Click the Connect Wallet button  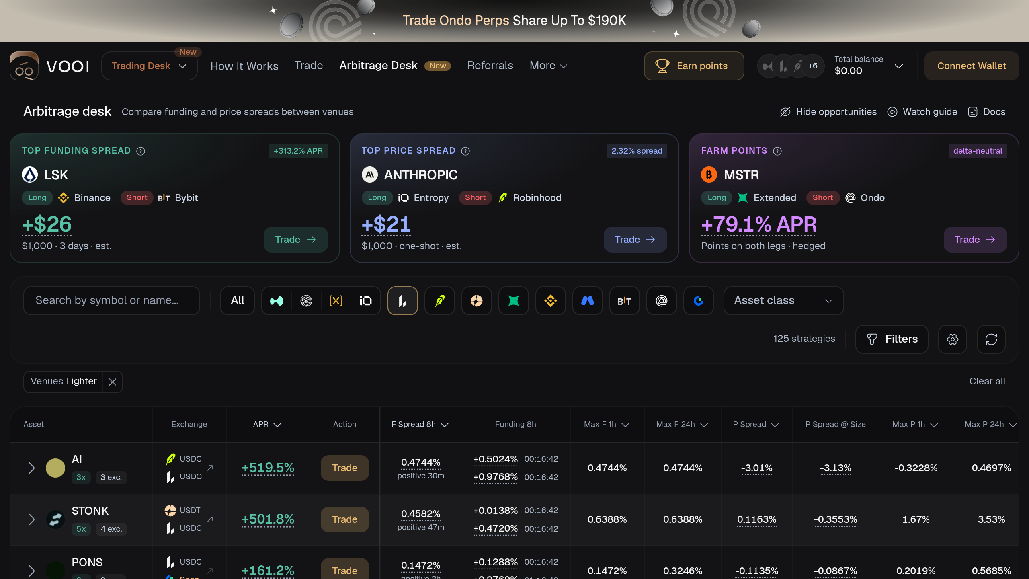[972, 66]
